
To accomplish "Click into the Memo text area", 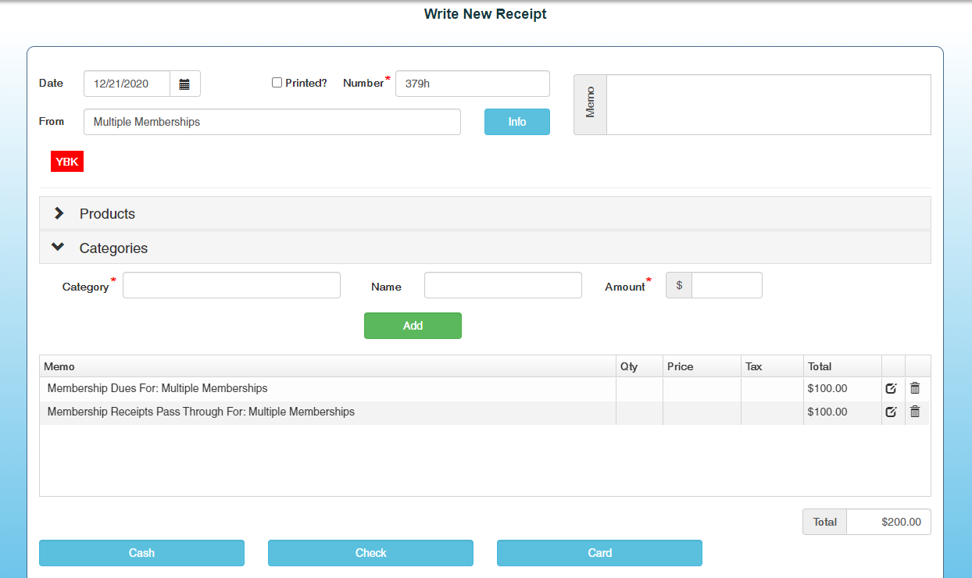I will 768,105.
